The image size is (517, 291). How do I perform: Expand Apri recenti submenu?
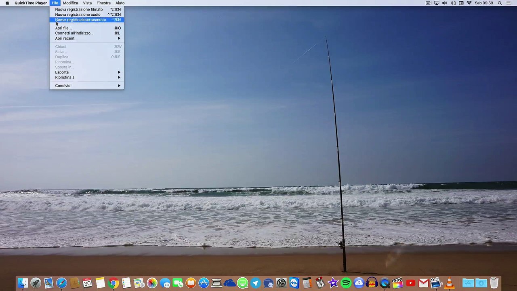pyautogui.click(x=86, y=38)
